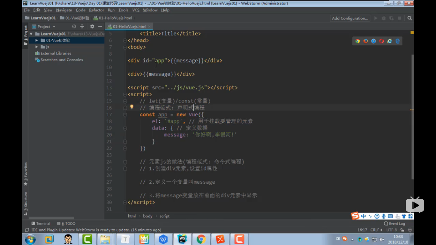Click the Add Configuration... button
The width and height of the screenshot is (436, 245).
[350, 18]
